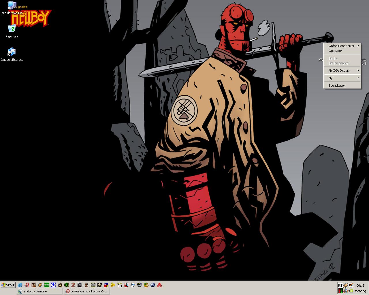Click the red-green meter tray icon

coord(340,291)
